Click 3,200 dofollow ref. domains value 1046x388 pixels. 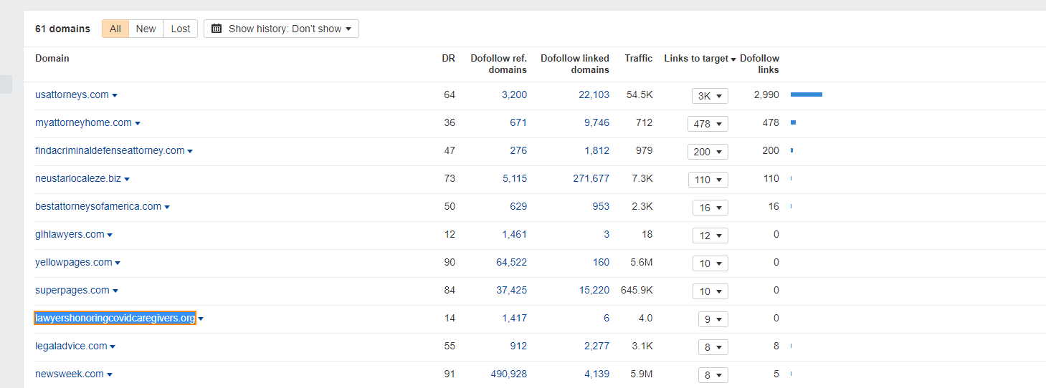(x=514, y=94)
